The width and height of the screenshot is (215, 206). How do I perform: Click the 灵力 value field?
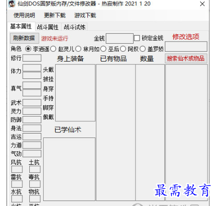pos(32,111)
